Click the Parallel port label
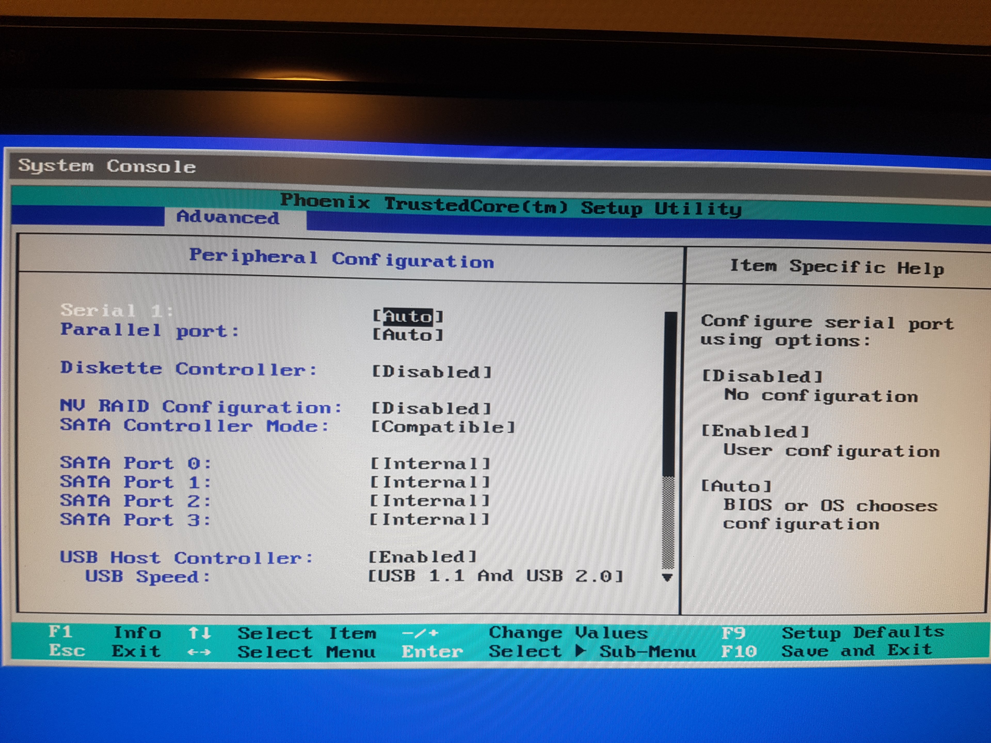The width and height of the screenshot is (991, 743). (150, 330)
